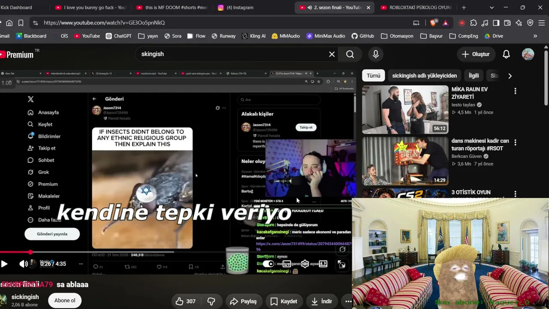This screenshot has height=309, width=549.
Task: Start voice search with the microphone
Action: point(376,54)
